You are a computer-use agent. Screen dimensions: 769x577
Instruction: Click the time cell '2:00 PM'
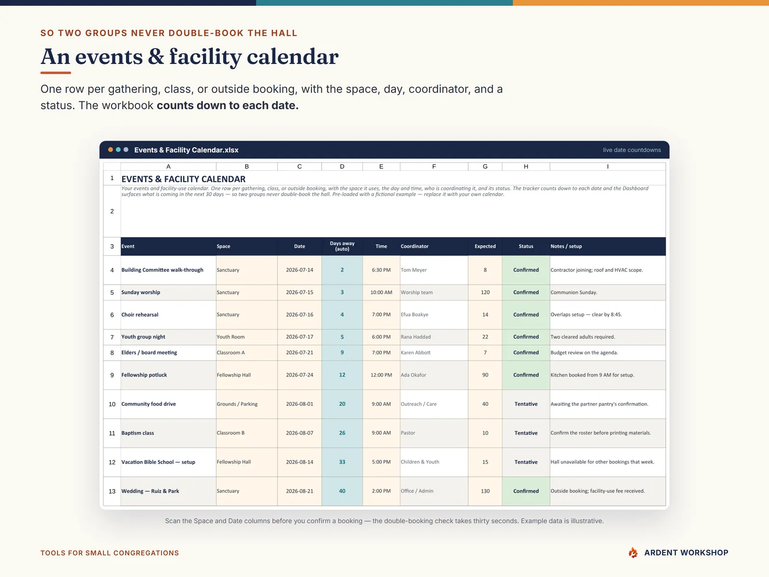(x=381, y=491)
